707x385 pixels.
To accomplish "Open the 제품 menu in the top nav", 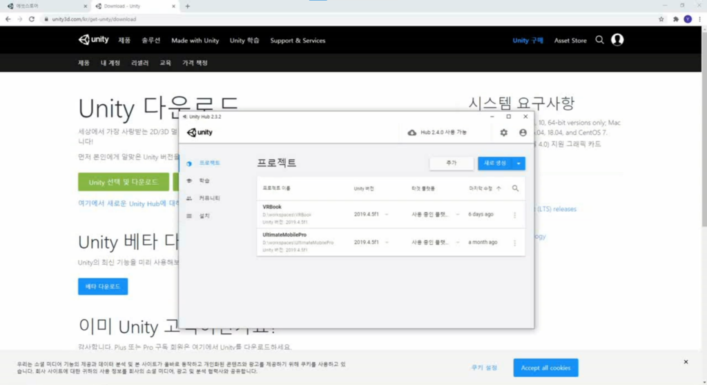I will [124, 41].
